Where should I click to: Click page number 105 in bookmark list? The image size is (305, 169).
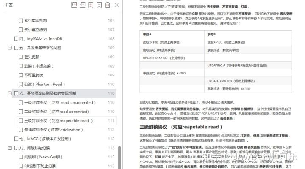click(111, 21)
